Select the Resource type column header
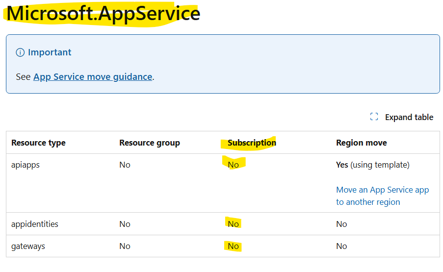This screenshot has width=443, height=272. 38,143
